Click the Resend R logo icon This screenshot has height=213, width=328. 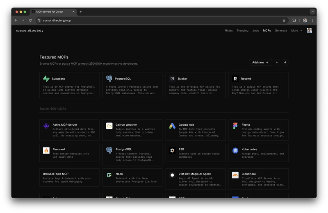pos(235,79)
